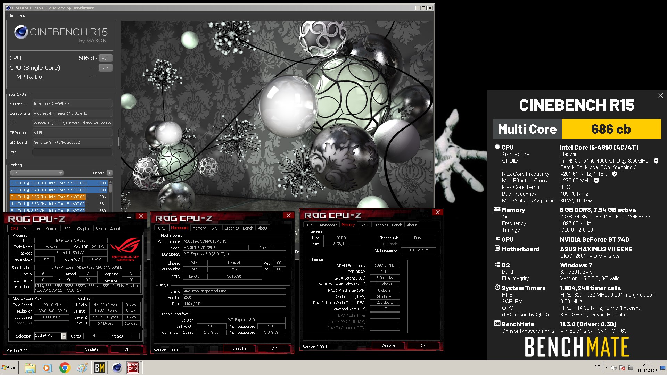This screenshot has height=375, width=667.
Task: Open Paint from the taskbar
Action: tap(82, 368)
